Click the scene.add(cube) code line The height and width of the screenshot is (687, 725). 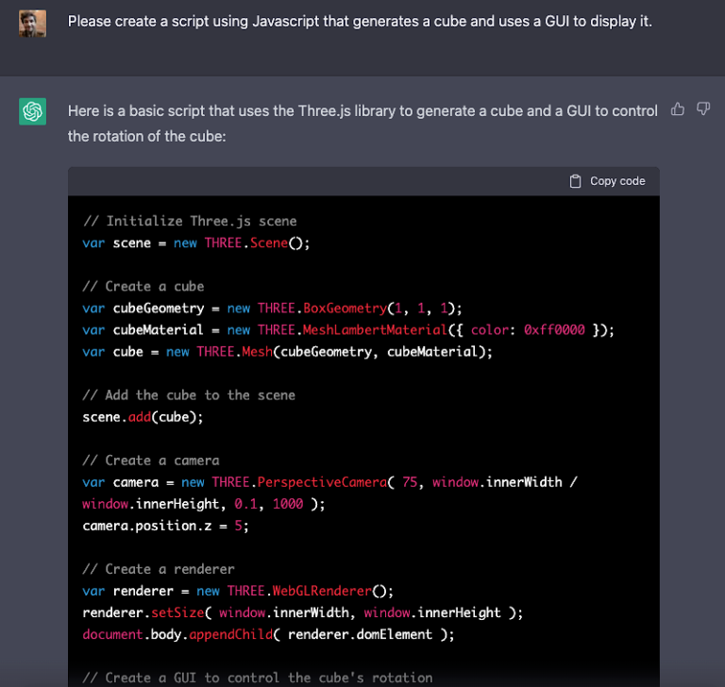143,416
